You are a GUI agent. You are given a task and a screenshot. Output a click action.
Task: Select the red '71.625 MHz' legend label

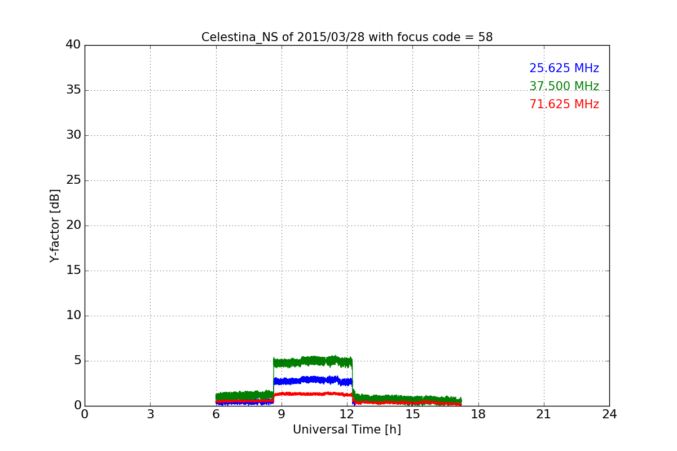[564, 104]
